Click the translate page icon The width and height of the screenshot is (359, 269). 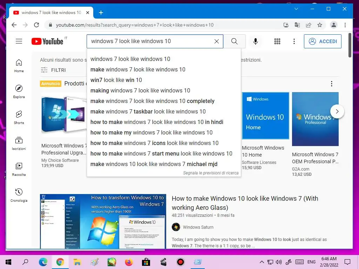click(297, 25)
